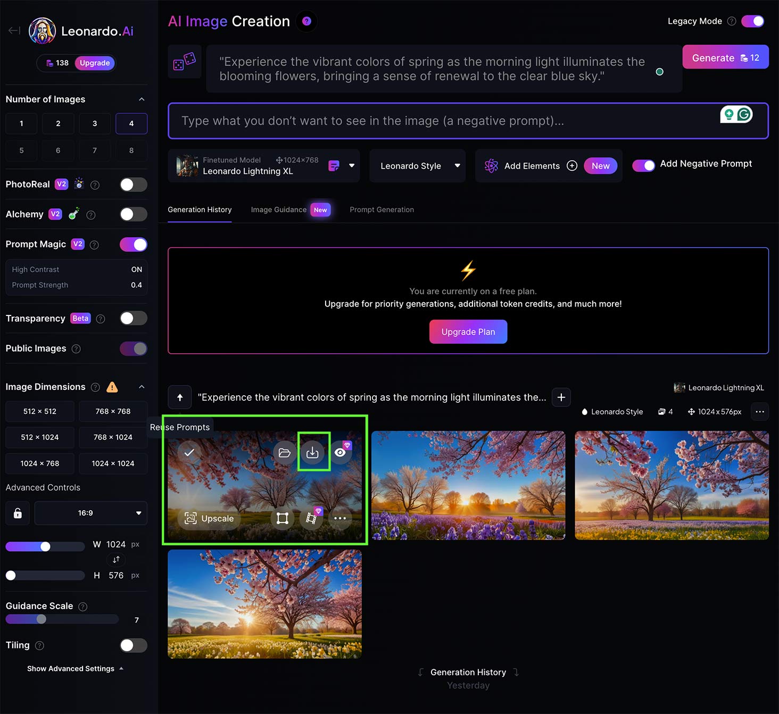Swap width and height dimensions icon
This screenshot has width=779, height=714.
tap(116, 560)
